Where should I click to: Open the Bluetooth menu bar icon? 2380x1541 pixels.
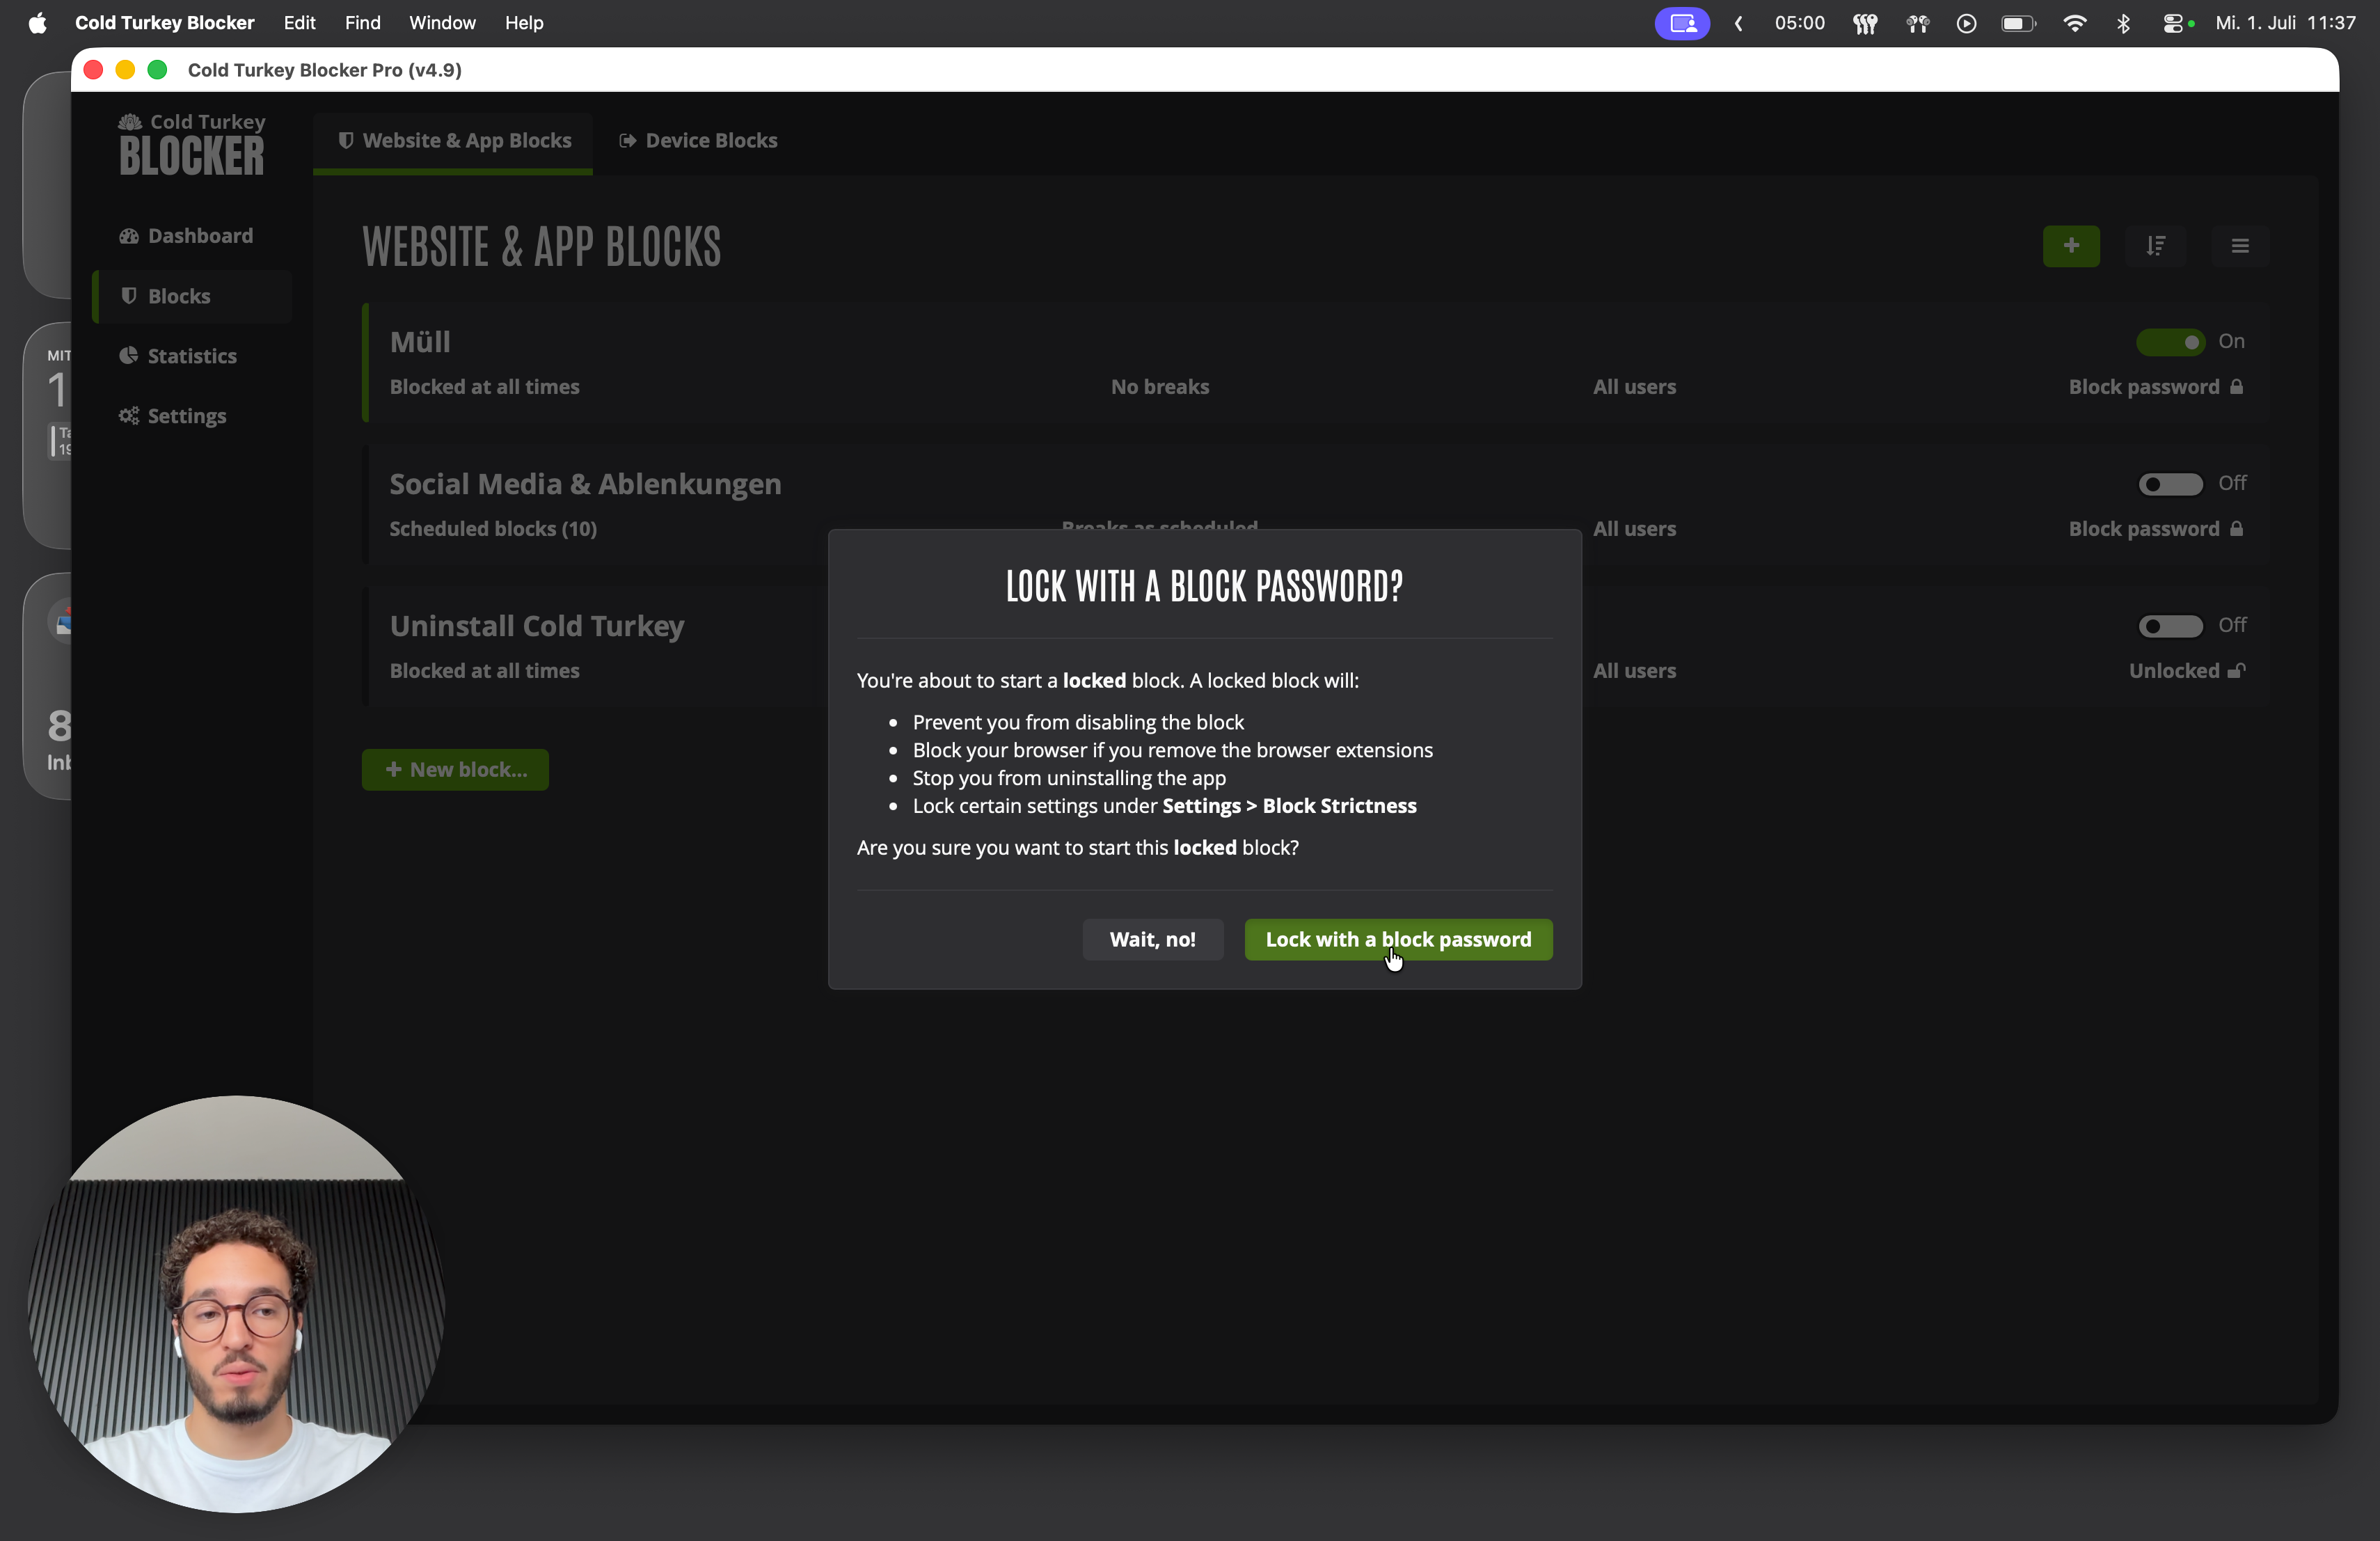pyautogui.click(x=2123, y=23)
